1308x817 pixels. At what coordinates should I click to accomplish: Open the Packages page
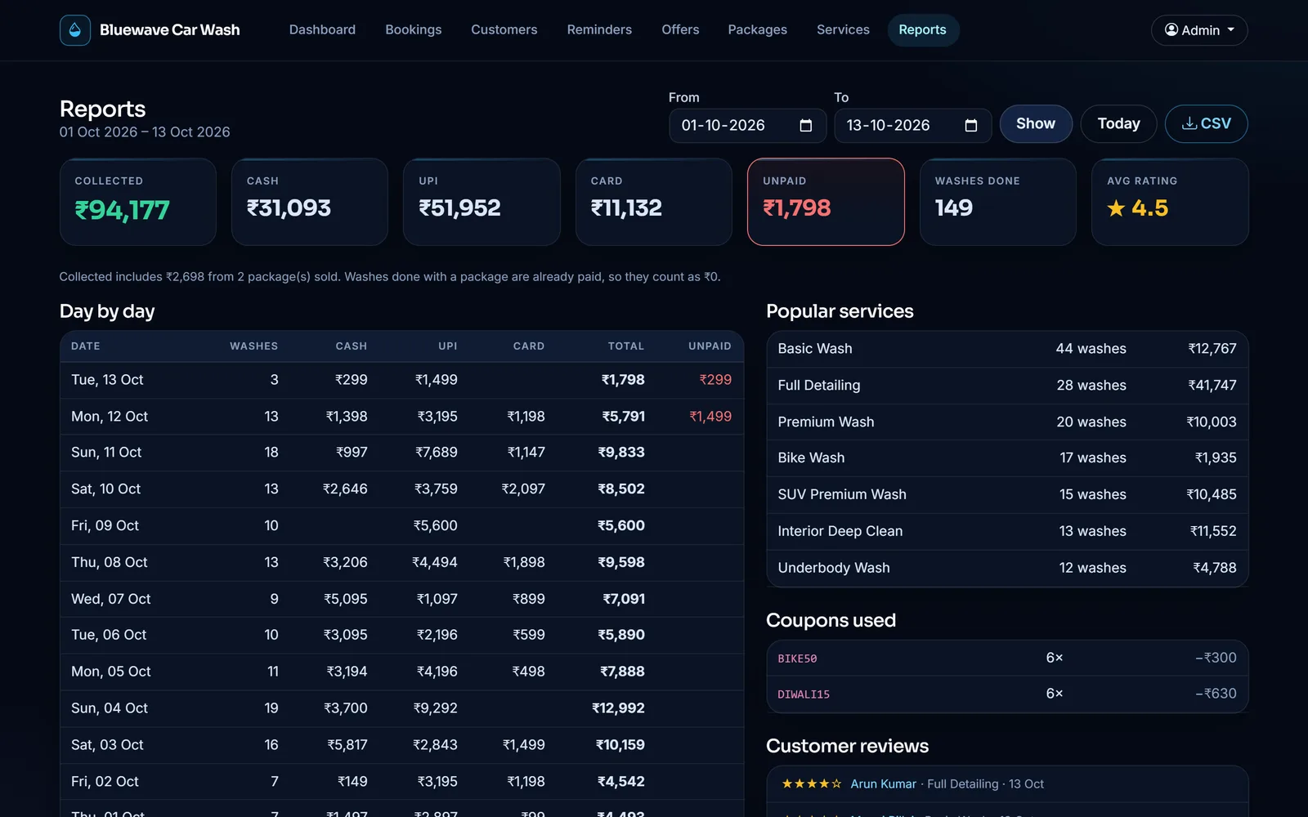[x=758, y=30]
